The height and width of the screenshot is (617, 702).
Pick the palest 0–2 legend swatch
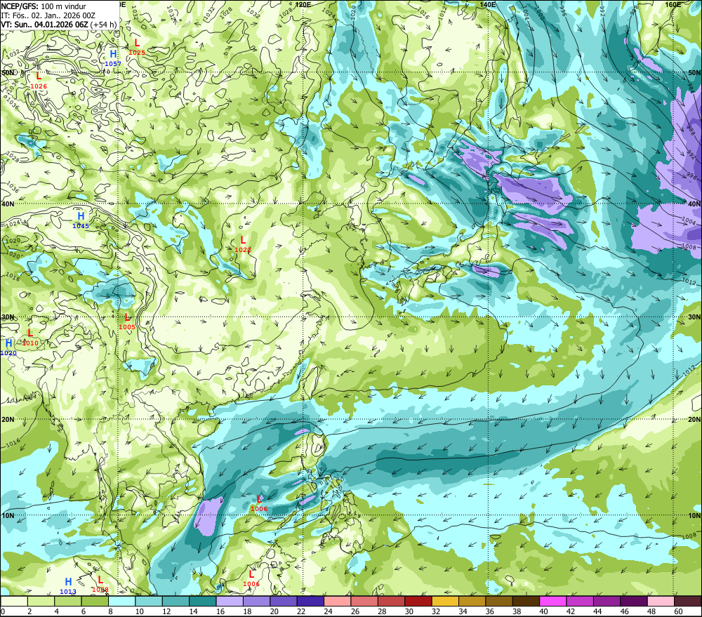point(14,601)
